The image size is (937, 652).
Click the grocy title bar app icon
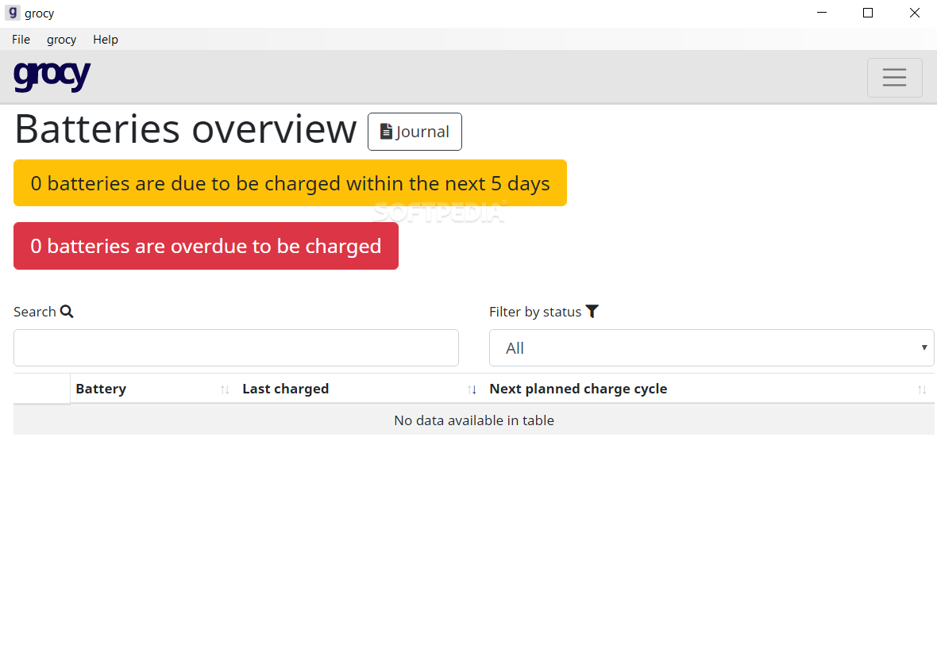tap(13, 13)
